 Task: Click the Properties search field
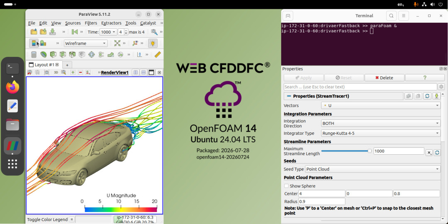click(x=360, y=87)
